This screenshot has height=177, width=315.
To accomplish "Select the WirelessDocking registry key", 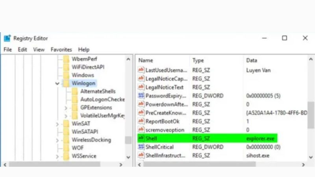I will [x=91, y=140].
